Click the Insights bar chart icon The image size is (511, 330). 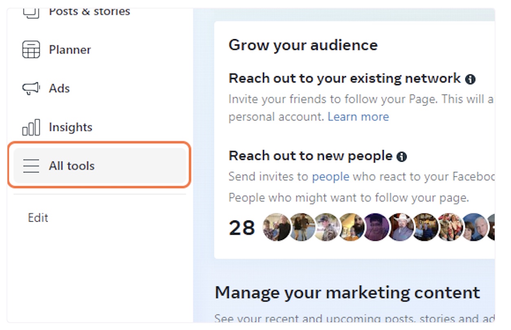[31, 127]
